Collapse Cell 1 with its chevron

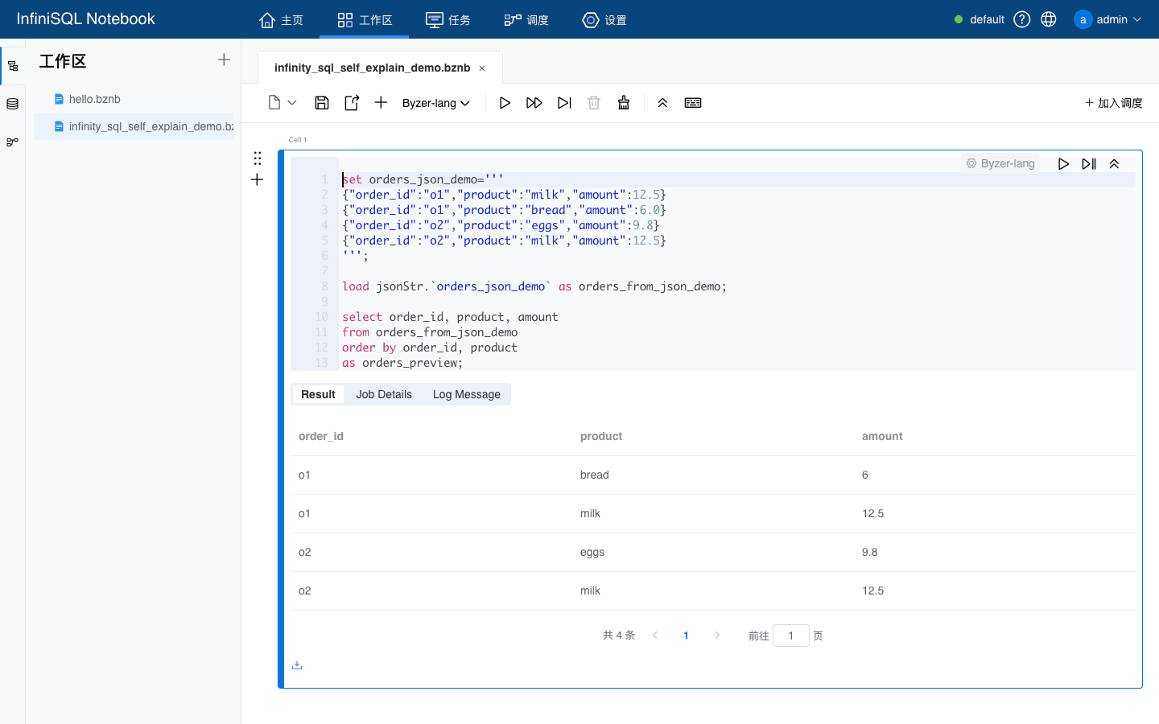[x=1115, y=163]
